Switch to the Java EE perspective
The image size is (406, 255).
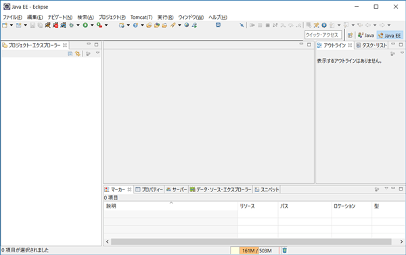coord(390,35)
